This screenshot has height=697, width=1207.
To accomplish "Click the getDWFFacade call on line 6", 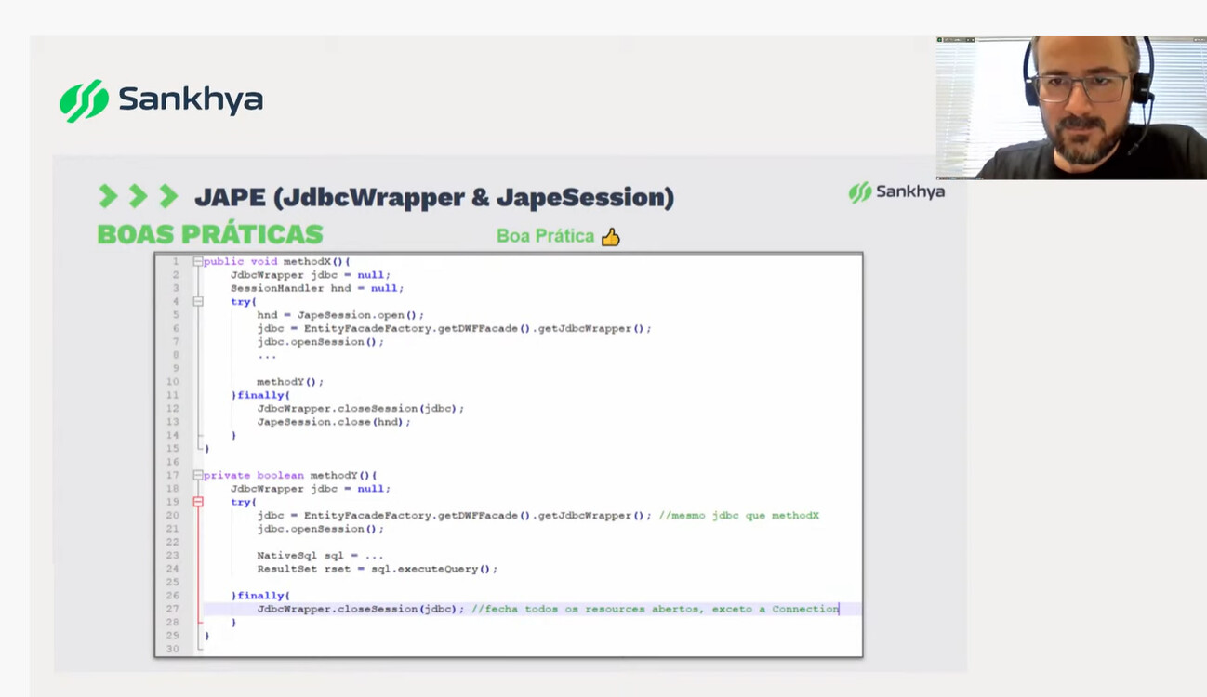I will (484, 329).
